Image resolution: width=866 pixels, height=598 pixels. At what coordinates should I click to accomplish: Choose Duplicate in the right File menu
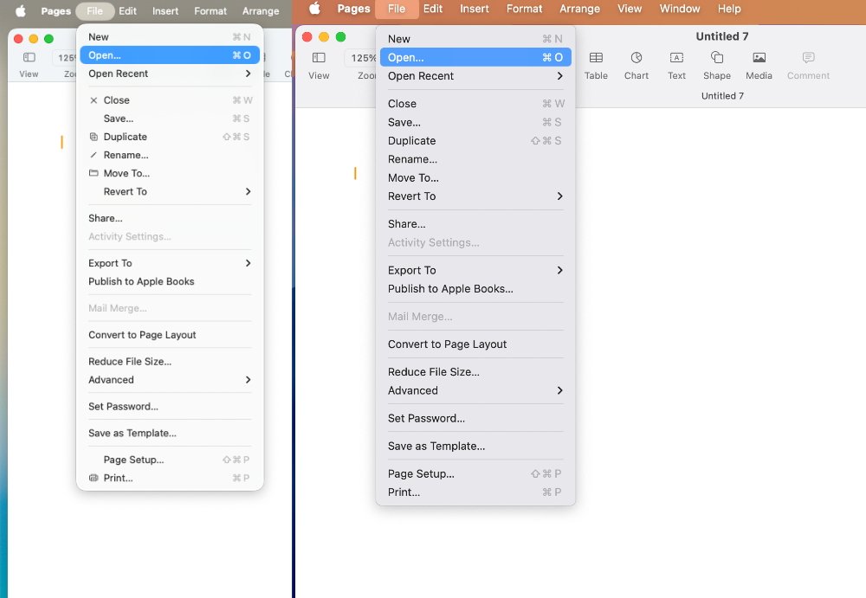[475, 141]
